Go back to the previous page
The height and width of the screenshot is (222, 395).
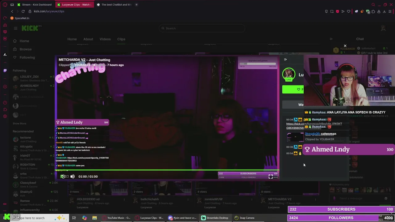tap(12, 11)
